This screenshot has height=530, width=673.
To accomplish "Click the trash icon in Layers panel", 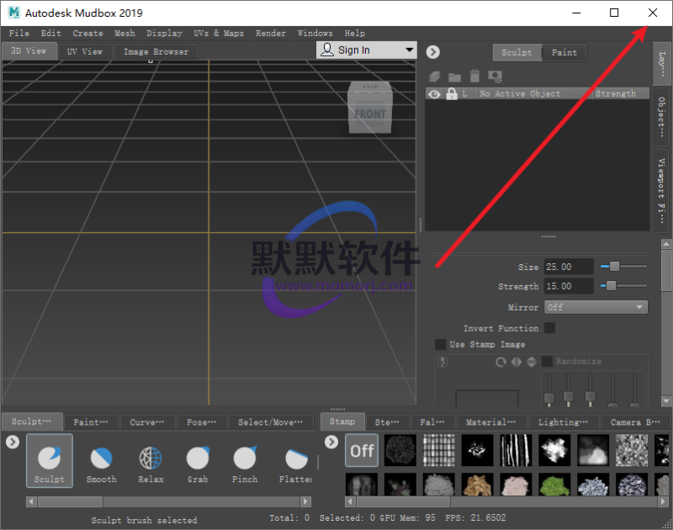I will click(474, 77).
